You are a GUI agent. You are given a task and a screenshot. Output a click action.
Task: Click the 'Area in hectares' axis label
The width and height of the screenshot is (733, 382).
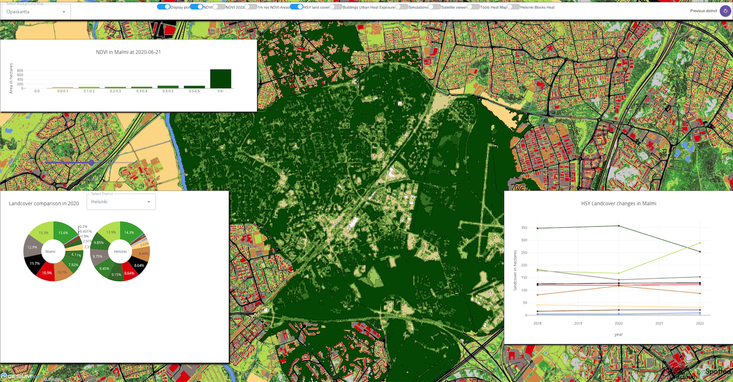click(x=11, y=78)
